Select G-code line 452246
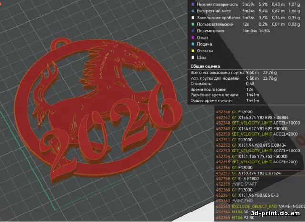Image resolution: width=305 pixels, height=222 pixels. [x=234, y=112]
